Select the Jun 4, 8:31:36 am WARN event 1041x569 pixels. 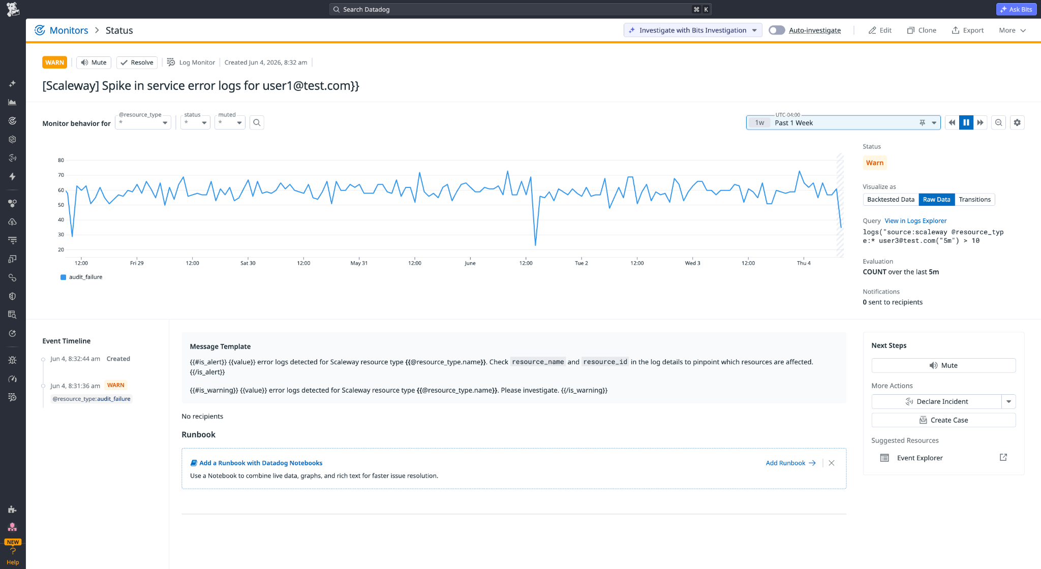pos(88,386)
